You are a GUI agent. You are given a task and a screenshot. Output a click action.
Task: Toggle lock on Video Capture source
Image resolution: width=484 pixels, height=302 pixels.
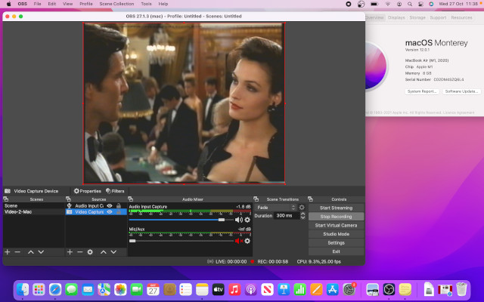point(119,211)
